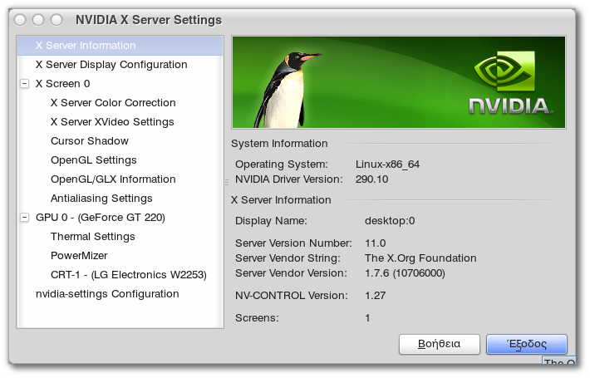Screen dimensions: 590x378
Task: Click server version number 11.0
Action: 375,243
